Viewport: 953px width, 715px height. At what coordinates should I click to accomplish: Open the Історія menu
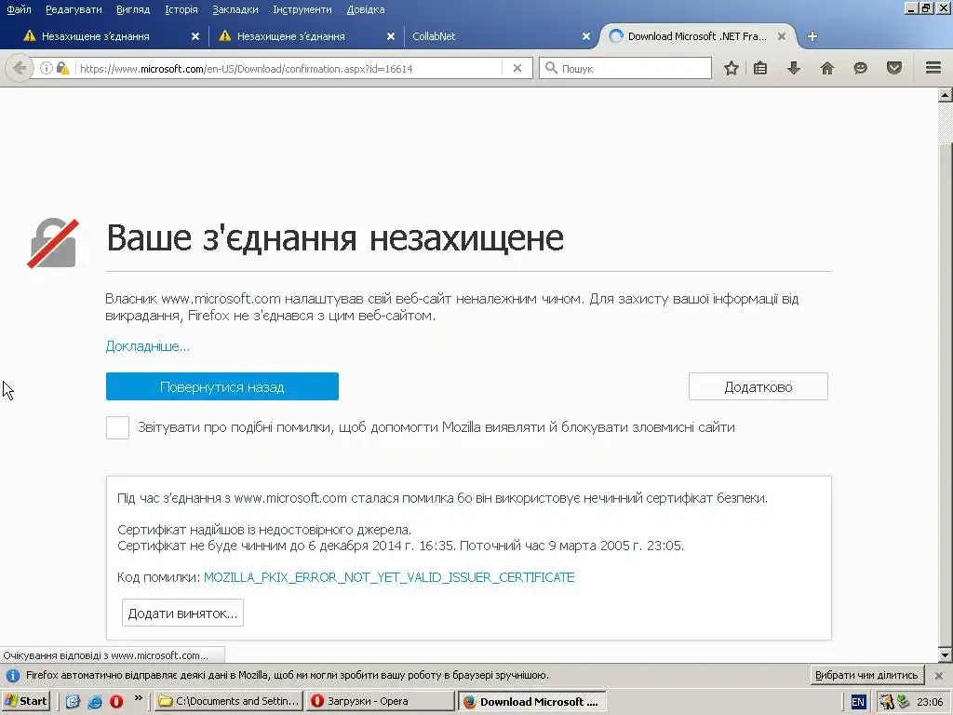(181, 9)
